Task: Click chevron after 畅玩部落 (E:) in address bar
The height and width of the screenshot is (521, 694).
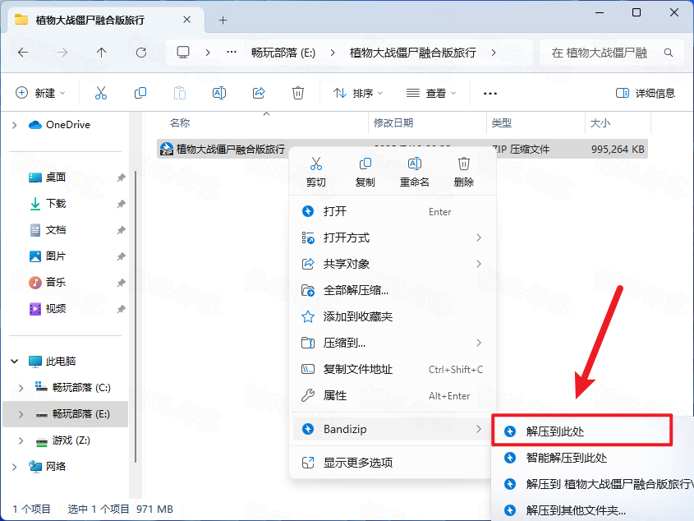Action: click(333, 53)
